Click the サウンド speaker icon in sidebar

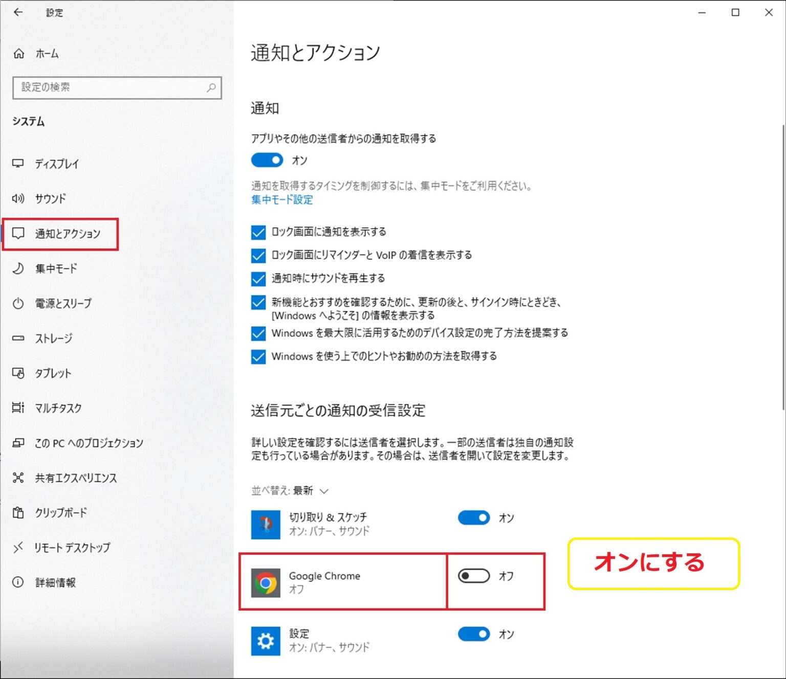pyautogui.click(x=18, y=198)
